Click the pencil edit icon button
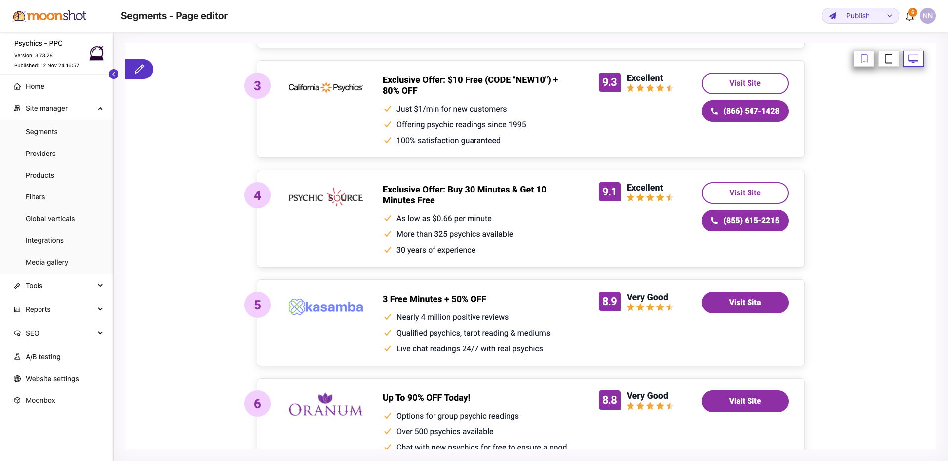The height and width of the screenshot is (461, 948). pyautogui.click(x=139, y=69)
